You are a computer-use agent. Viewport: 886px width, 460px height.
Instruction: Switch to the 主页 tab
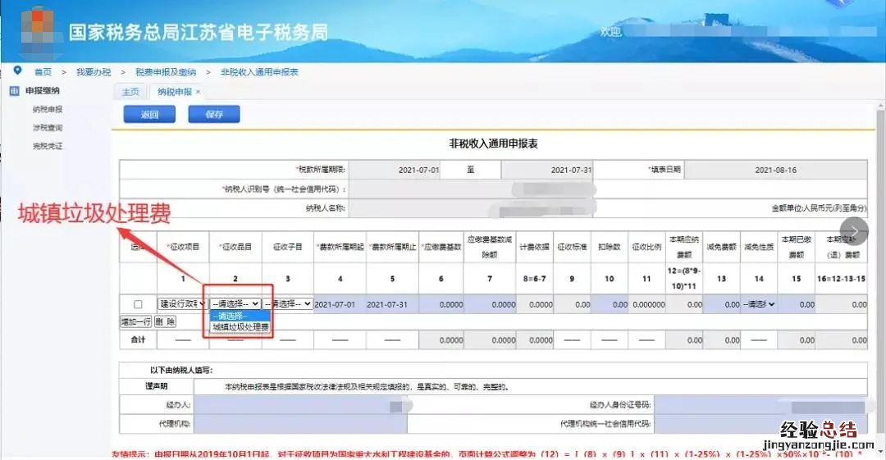[x=130, y=92]
